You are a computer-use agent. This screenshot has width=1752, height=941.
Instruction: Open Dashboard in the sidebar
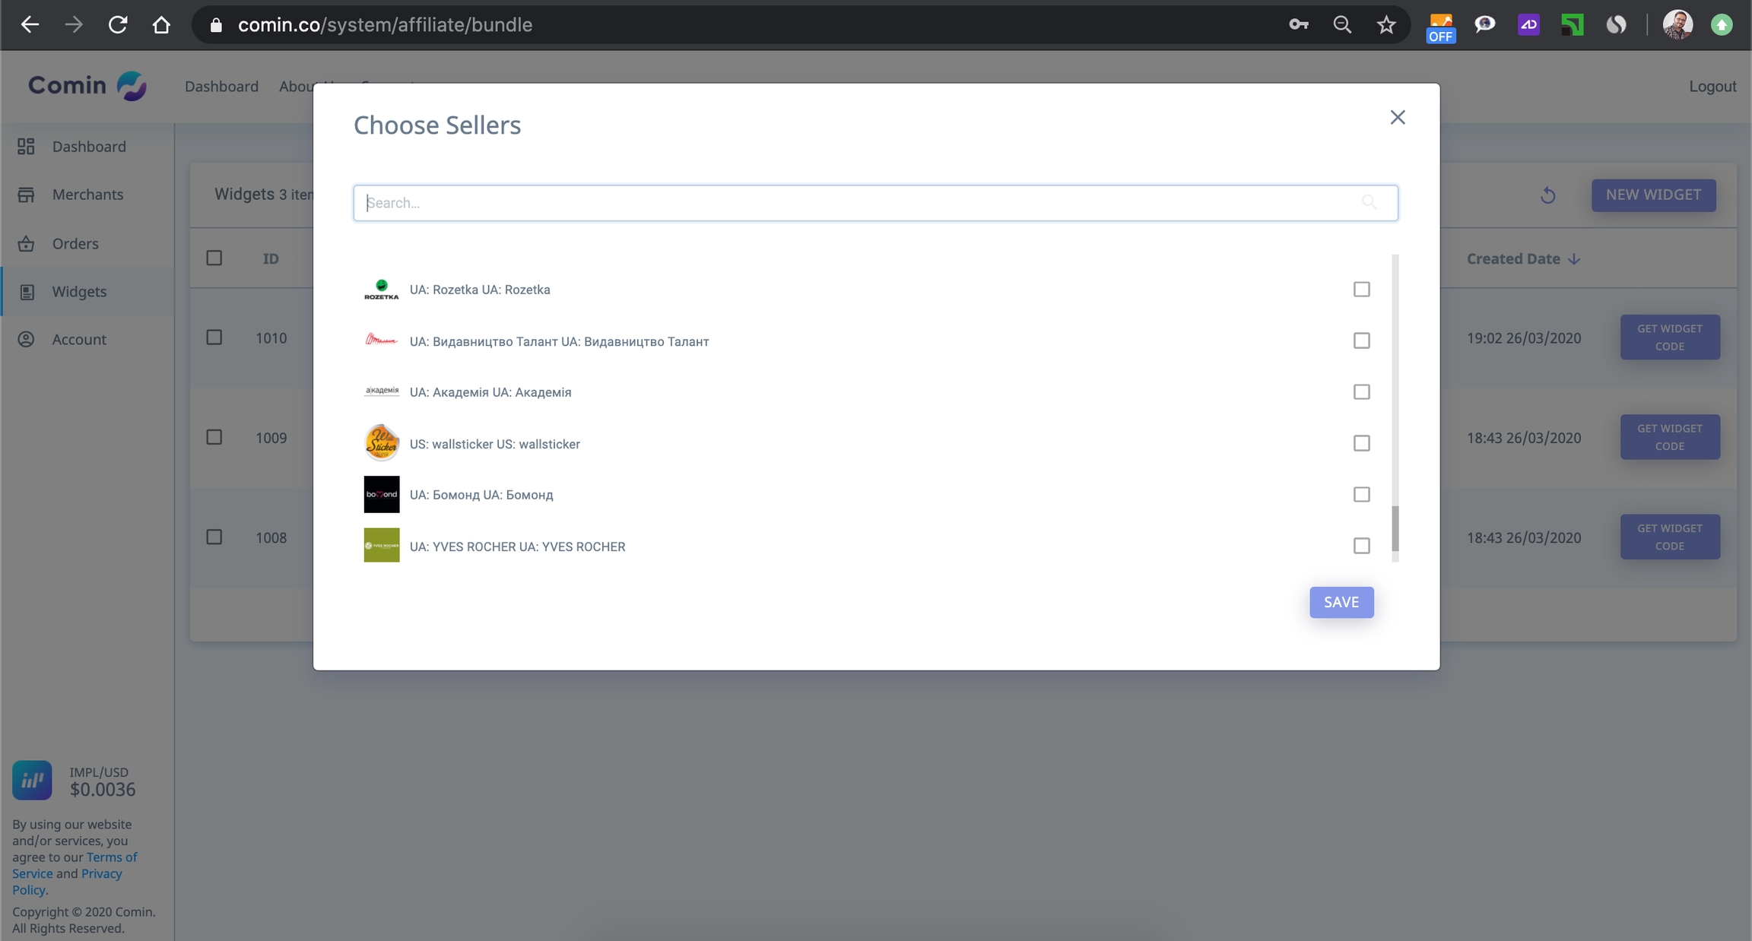click(89, 146)
